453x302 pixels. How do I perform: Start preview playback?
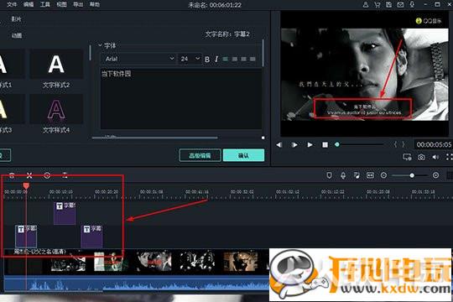(x=310, y=144)
